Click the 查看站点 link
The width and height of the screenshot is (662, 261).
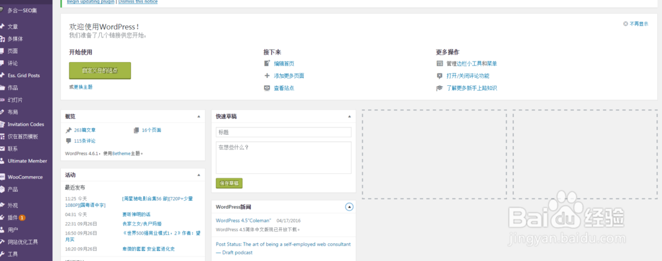(x=284, y=88)
